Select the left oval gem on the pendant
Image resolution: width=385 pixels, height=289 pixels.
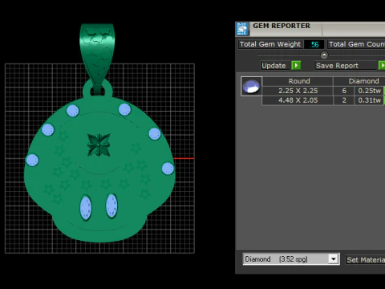click(86, 208)
